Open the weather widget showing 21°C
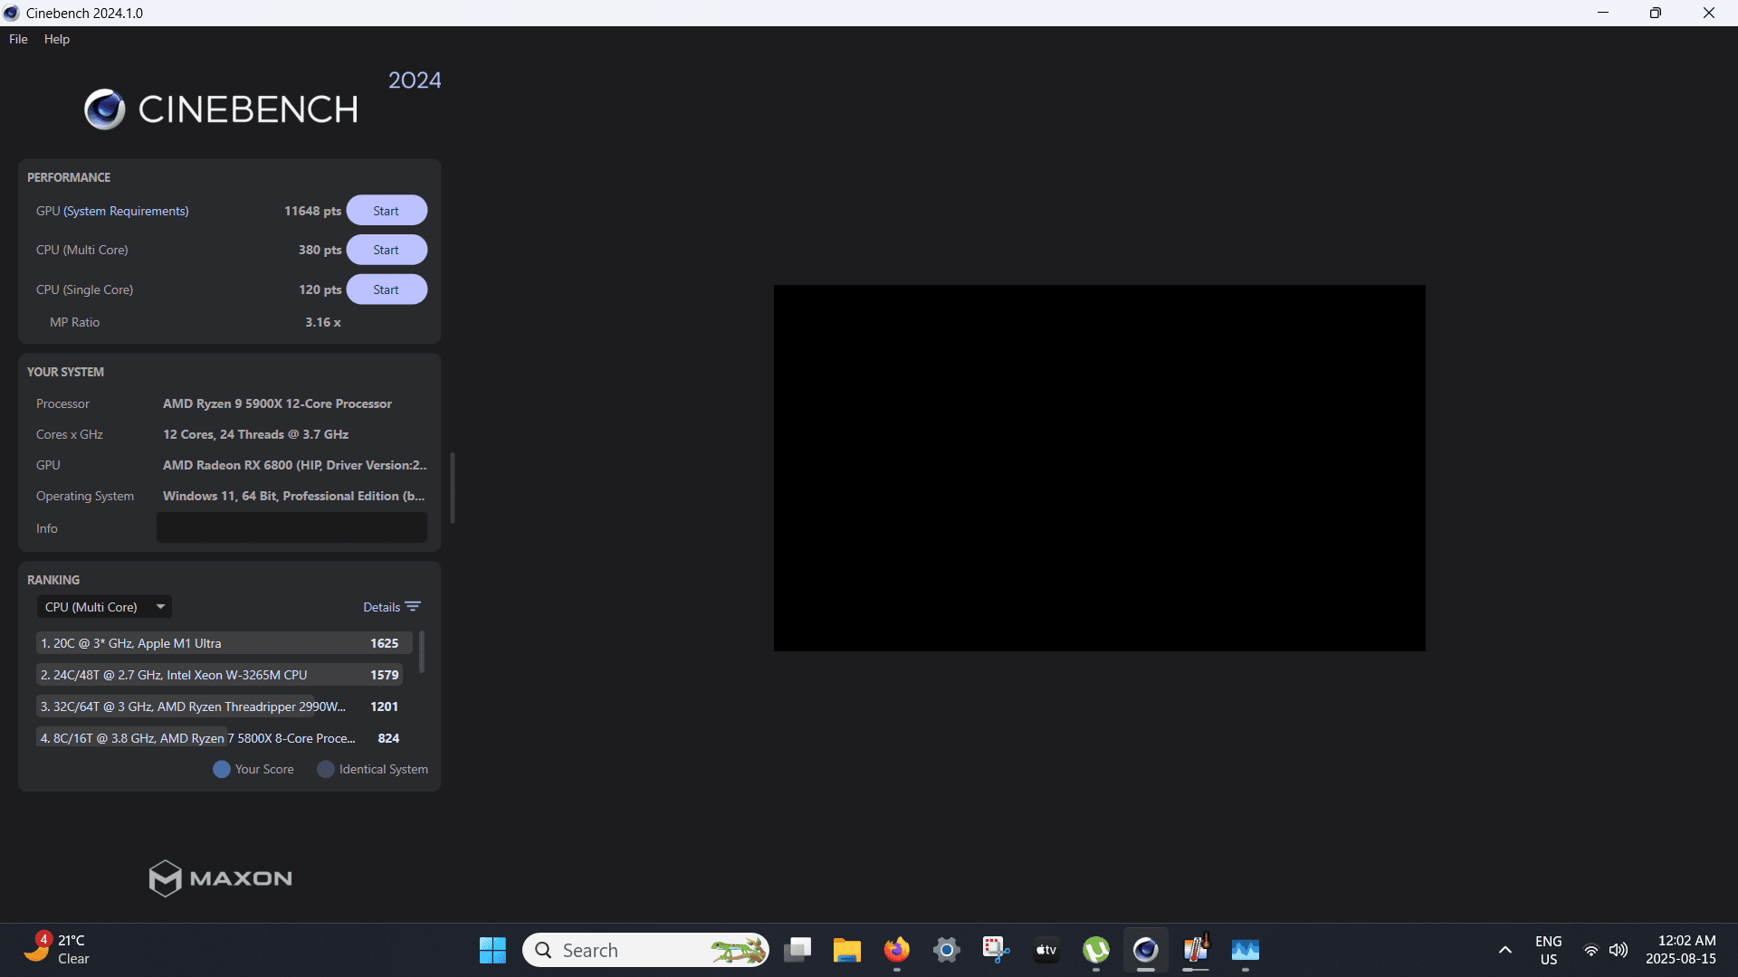 (56, 950)
